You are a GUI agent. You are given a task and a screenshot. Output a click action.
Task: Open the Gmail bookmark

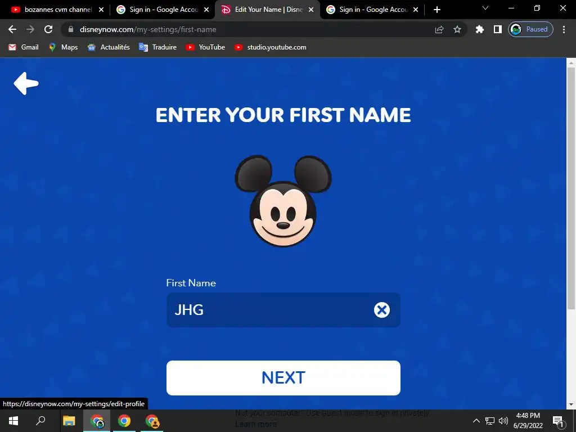coord(24,47)
